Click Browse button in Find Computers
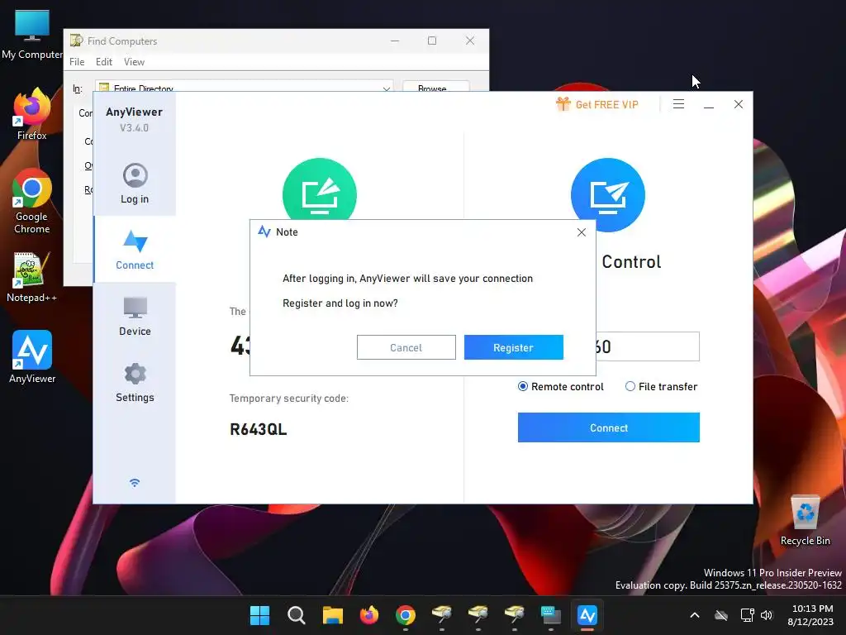 click(x=436, y=87)
